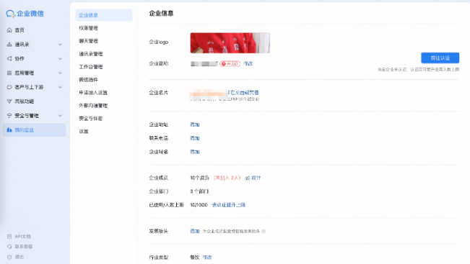Click the 客户与上下游 icon
The width and height of the screenshot is (470, 264).
(9, 87)
